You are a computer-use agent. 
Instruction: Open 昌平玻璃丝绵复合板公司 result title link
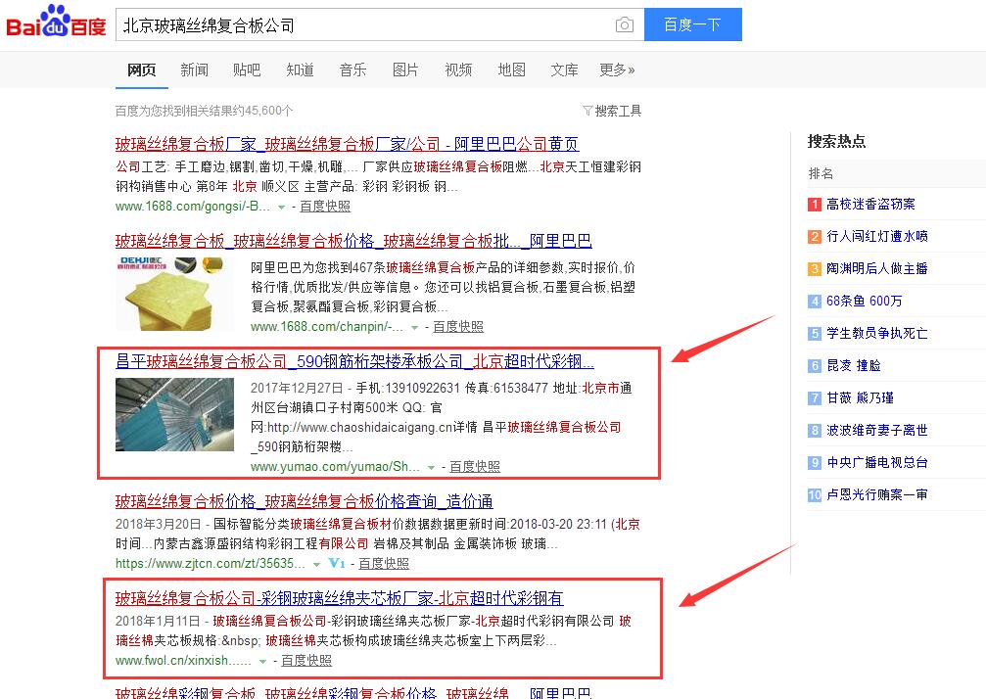pos(354,360)
